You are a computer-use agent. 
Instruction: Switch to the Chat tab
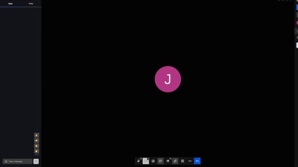pyautogui.click(x=10, y=4)
